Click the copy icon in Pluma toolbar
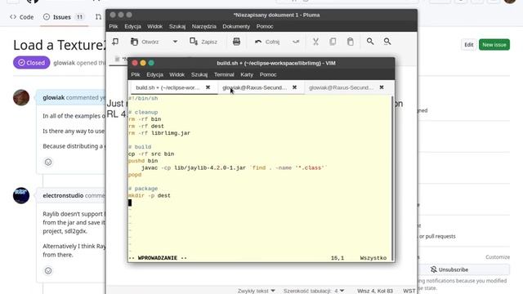523x294 pixels. pos(333,42)
